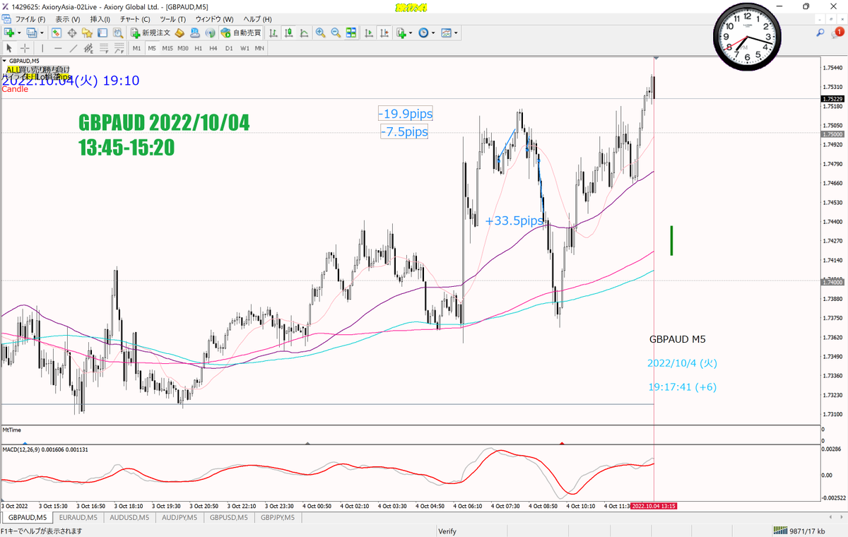Image resolution: width=848 pixels, height=537 pixels.
Task: Switch timeframe to M1
Action: coord(136,48)
